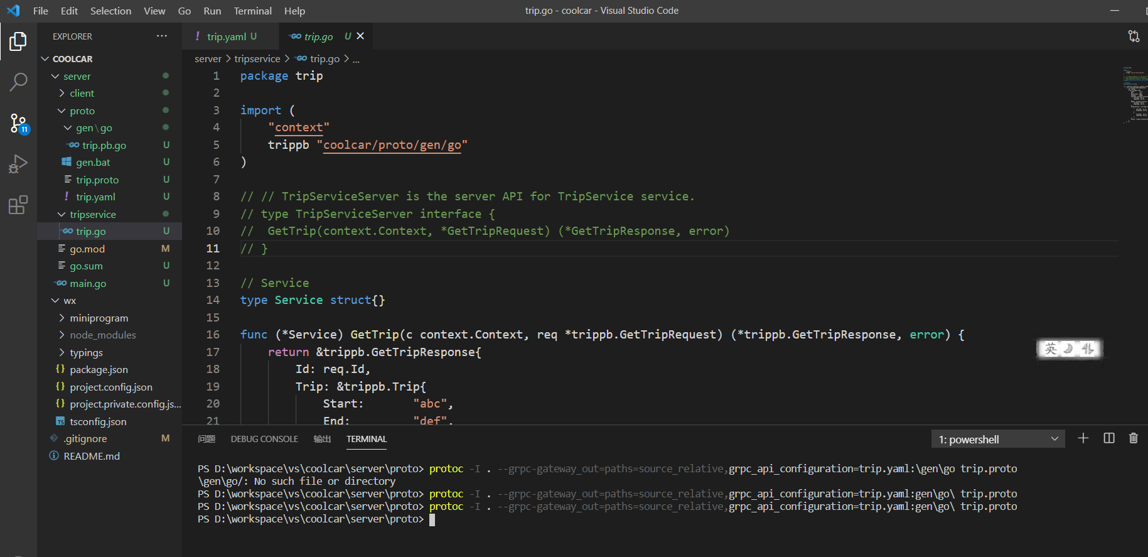Open Explorer more actions ellipsis

162,36
